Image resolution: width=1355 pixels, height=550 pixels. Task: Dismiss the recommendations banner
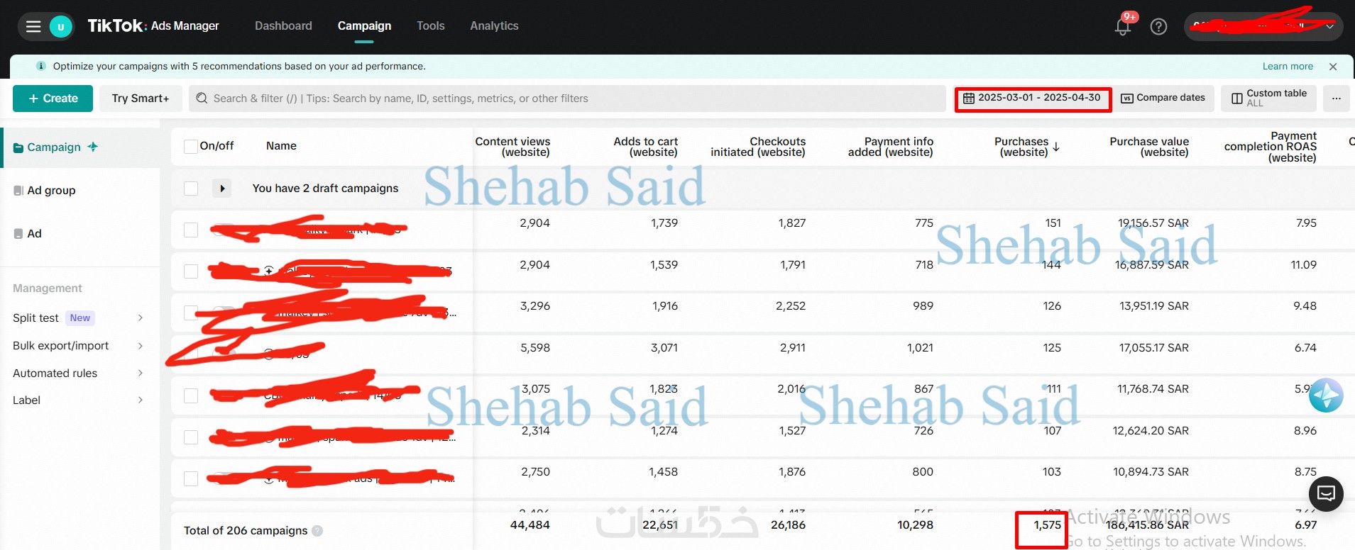pyautogui.click(x=1333, y=67)
